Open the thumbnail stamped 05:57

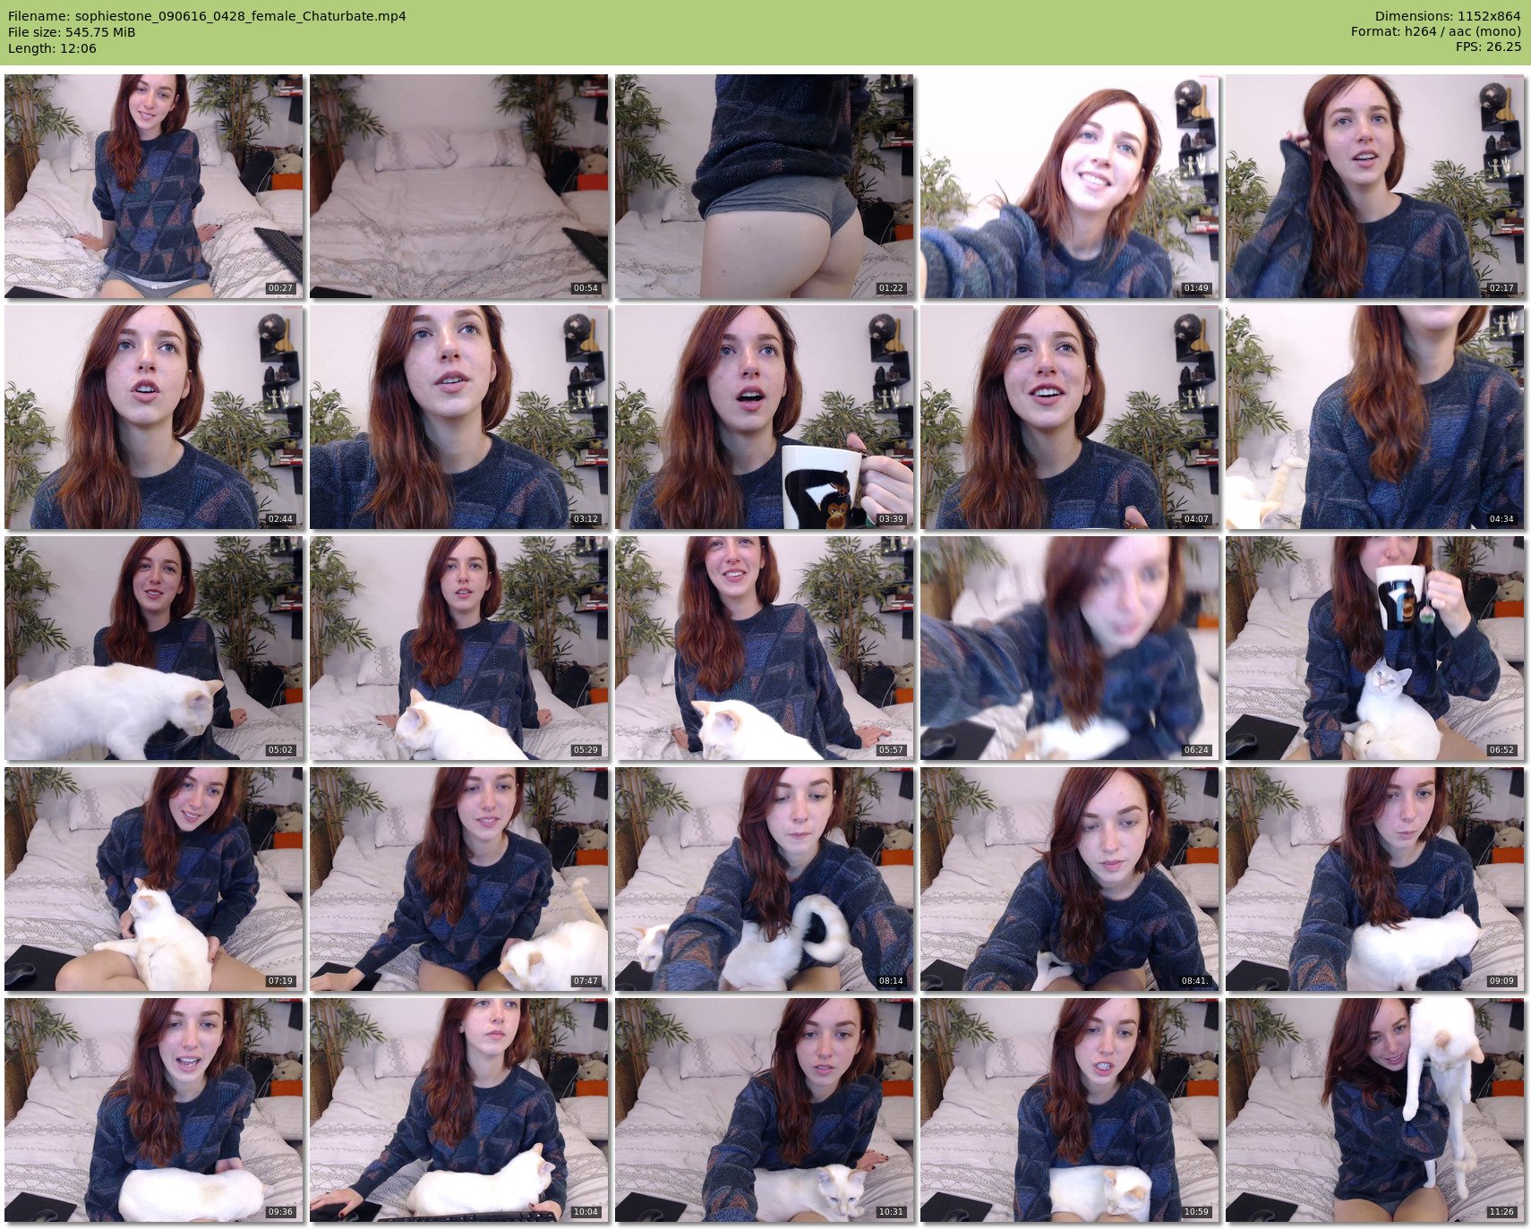(x=765, y=648)
